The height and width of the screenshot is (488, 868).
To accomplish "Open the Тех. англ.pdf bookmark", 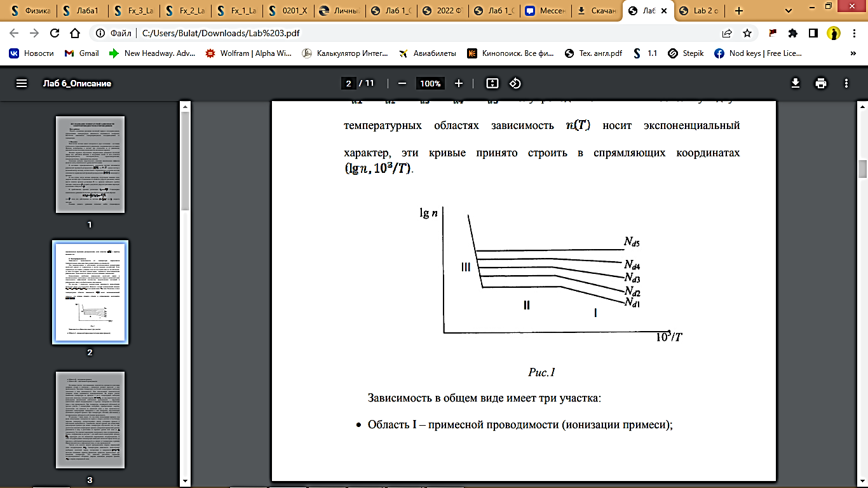I will [x=594, y=53].
